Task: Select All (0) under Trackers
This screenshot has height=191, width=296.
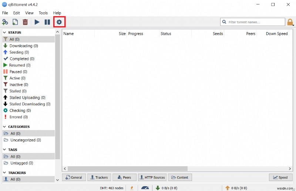Action: click(x=28, y=179)
